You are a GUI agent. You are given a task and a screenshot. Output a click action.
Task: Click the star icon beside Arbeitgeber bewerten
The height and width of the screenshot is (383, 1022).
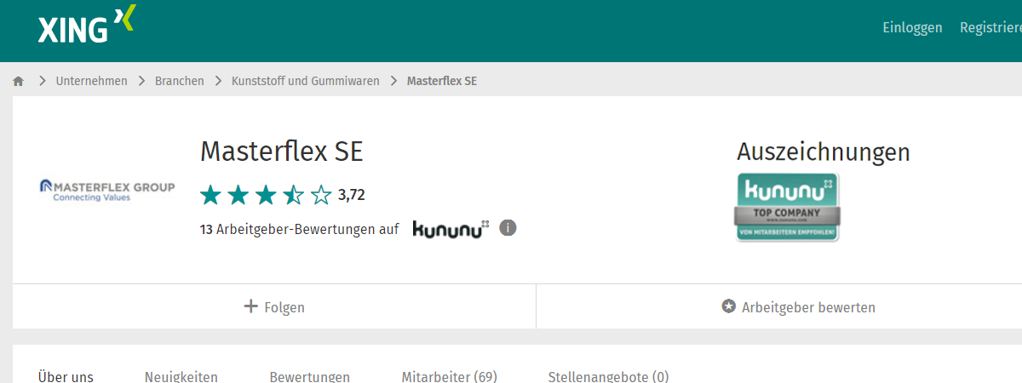728,306
